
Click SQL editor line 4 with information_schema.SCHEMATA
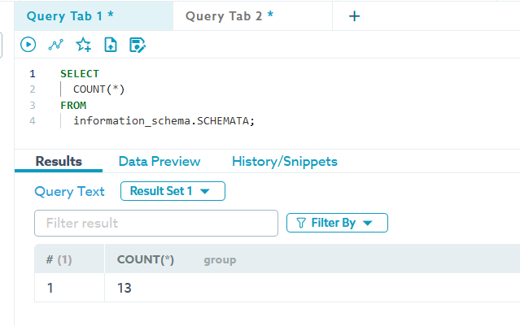[x=164, y=121]
